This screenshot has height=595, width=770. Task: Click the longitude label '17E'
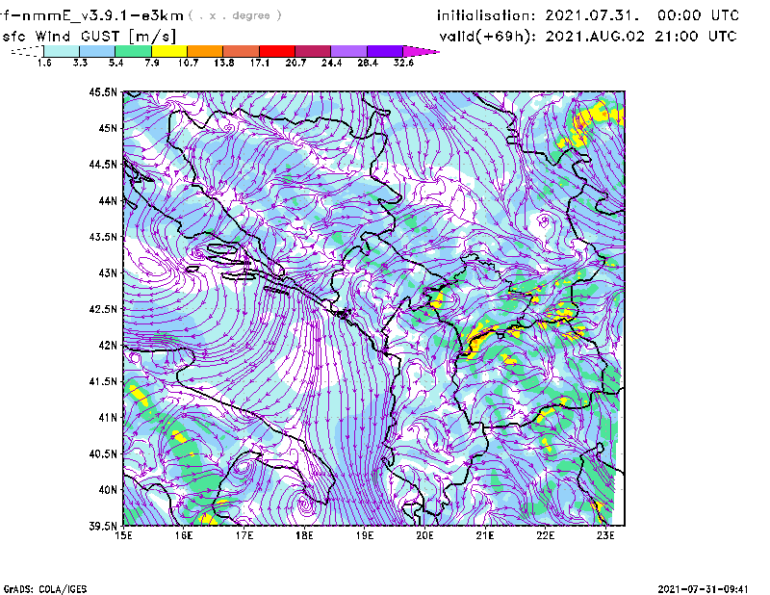[x=244, y=535]
